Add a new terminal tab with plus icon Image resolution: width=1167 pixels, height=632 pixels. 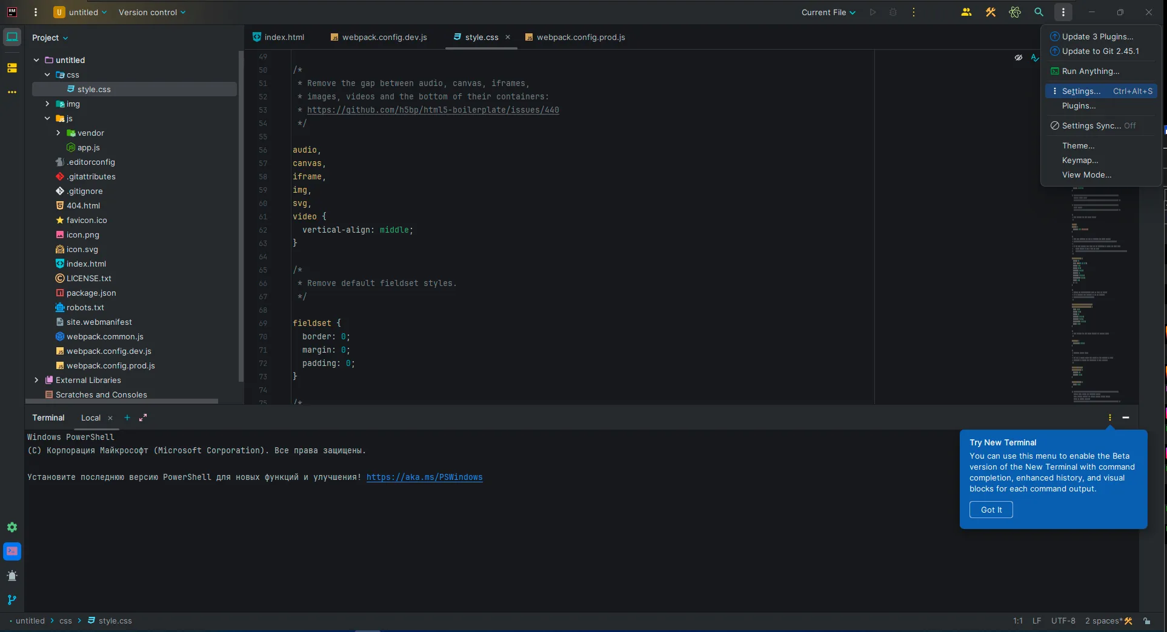click(x=127, y=417)
